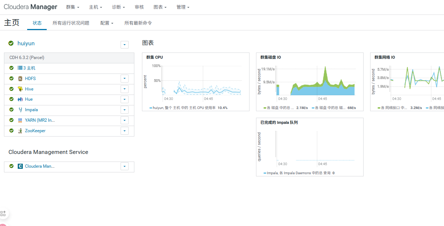Screen dimensions: 444x226
Task: Click the ZooKeeper health status icon
Action: tap(11, 130)
